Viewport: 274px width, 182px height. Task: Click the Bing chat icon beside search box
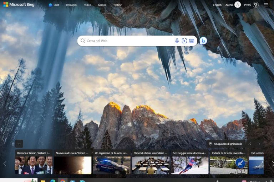coord(203,41)
